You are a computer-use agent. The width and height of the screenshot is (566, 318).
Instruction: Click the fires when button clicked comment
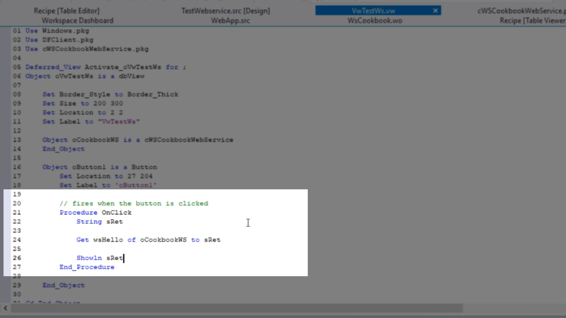[134, 203]
